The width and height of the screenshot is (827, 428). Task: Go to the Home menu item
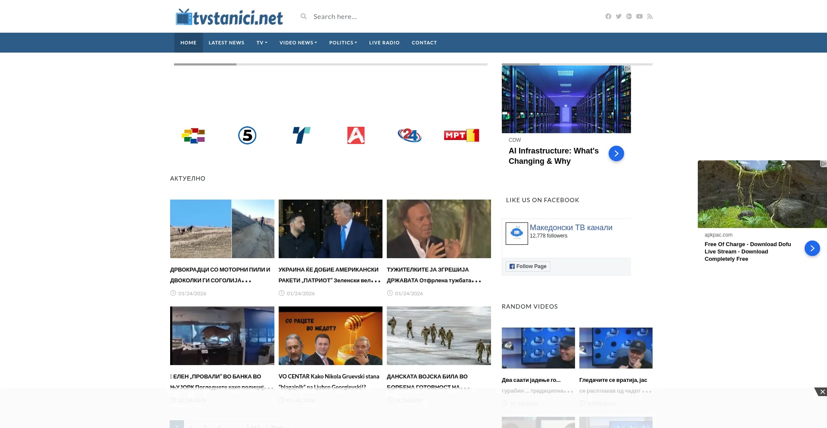(188, 43)
